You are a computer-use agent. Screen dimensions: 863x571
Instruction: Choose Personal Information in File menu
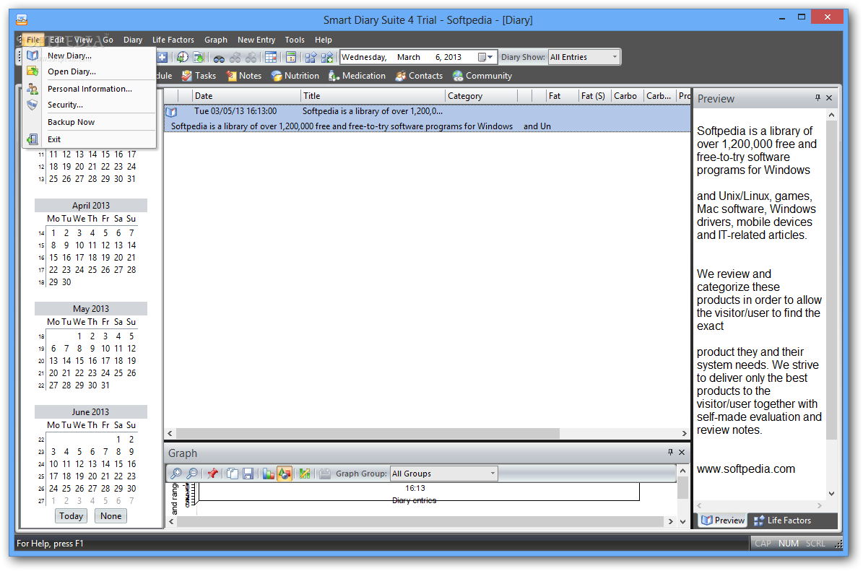coord(90,89)
